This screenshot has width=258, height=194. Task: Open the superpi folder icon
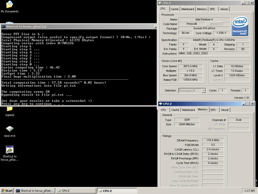(10, 111)
